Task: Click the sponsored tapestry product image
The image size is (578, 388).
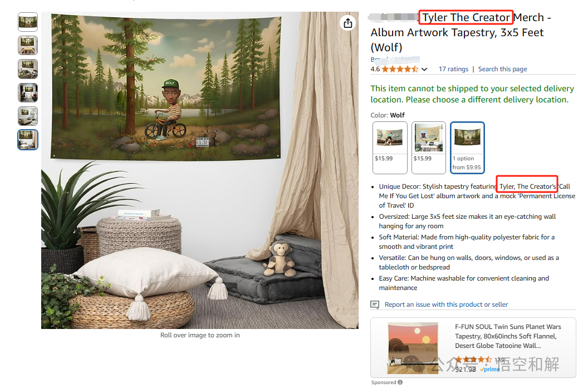Action: coord(413,348)
